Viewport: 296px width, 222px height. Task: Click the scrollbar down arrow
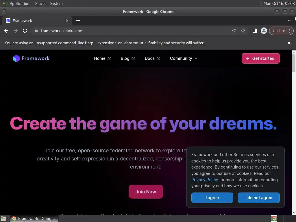(294, 212)
